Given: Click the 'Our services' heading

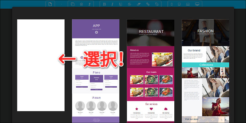Looking at the screenshot, I should tap(151, 104).
